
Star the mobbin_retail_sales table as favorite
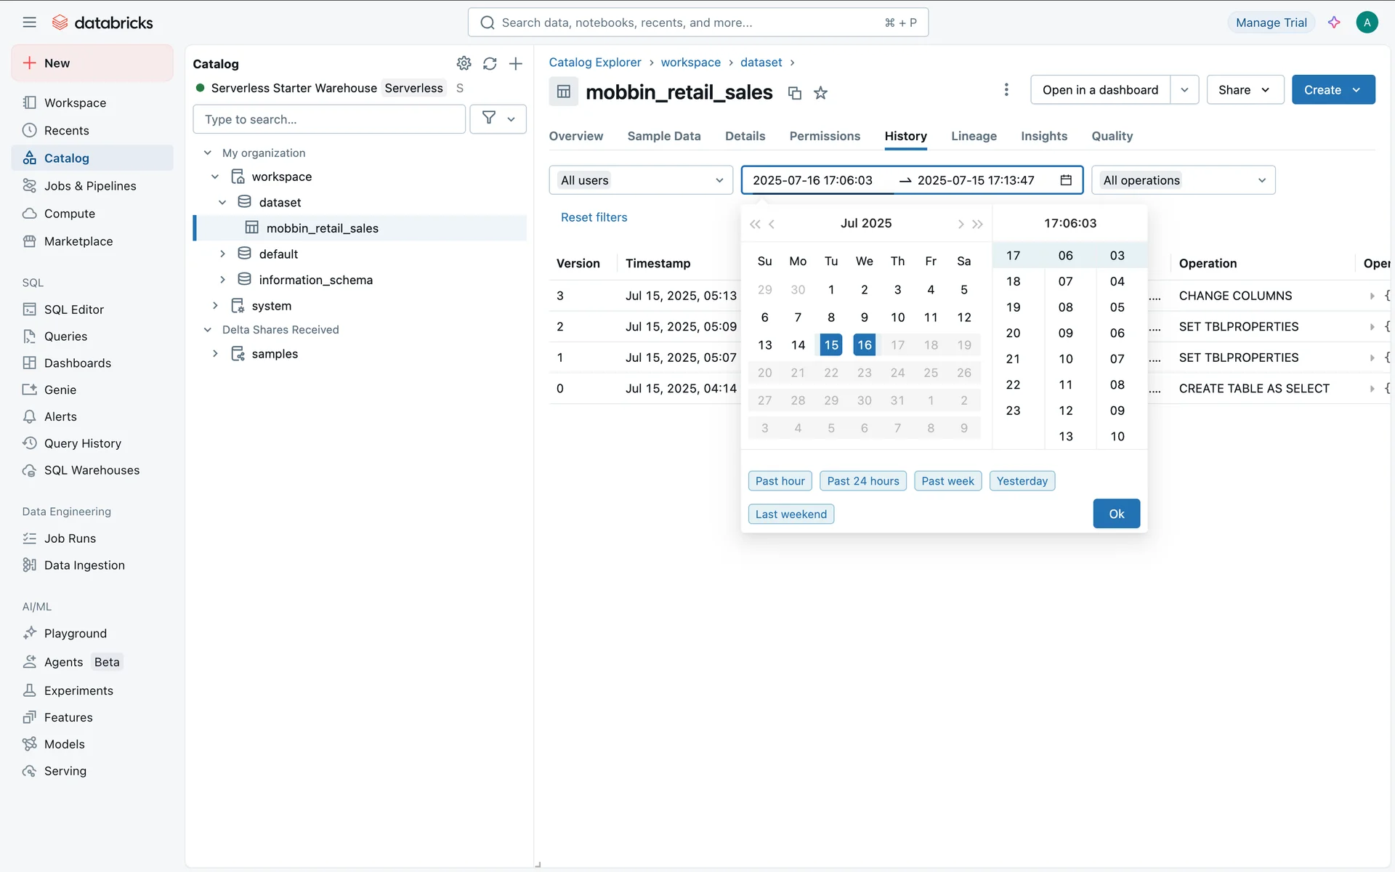pyautogui.click(x=820, y=93)
